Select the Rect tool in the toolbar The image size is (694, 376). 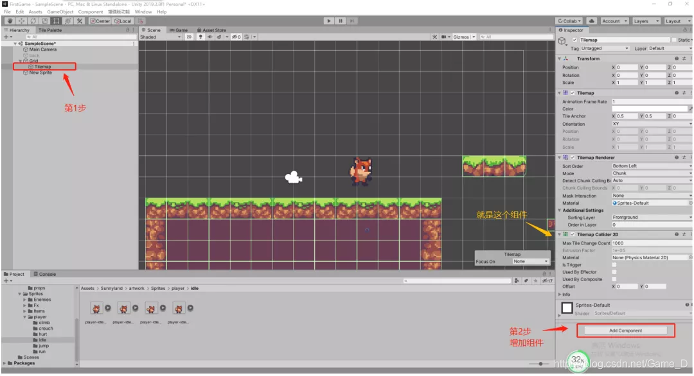tap(56, 21)
